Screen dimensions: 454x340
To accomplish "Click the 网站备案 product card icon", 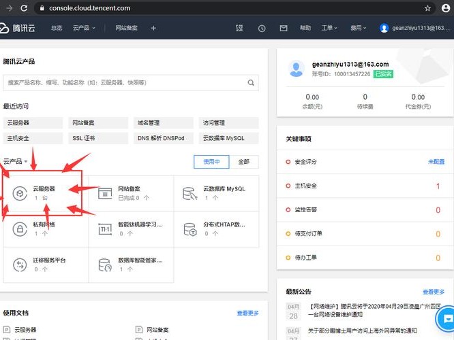I will point(105,193).
